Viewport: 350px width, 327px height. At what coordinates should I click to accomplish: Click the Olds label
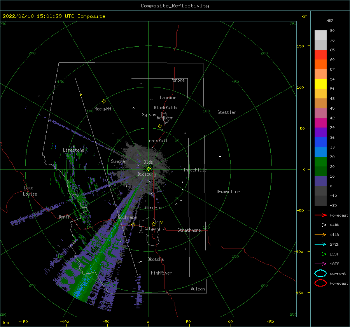pos(148,162)
